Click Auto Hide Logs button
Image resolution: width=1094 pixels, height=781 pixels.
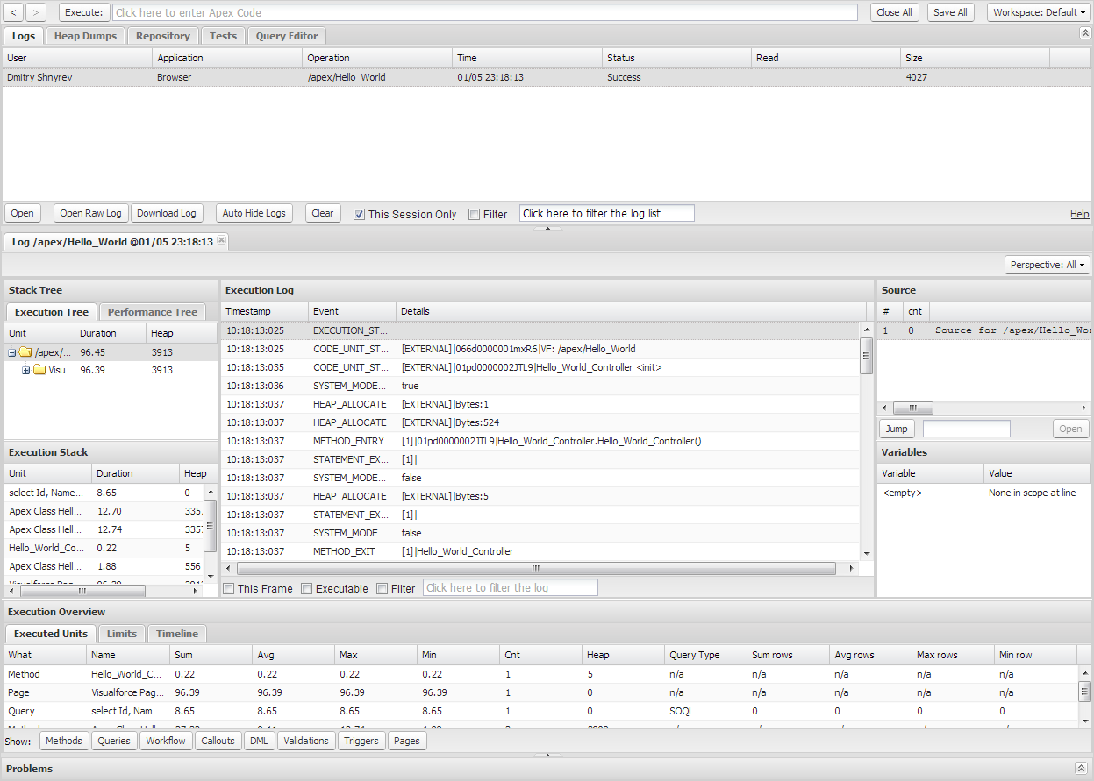[x=254, y=213]
